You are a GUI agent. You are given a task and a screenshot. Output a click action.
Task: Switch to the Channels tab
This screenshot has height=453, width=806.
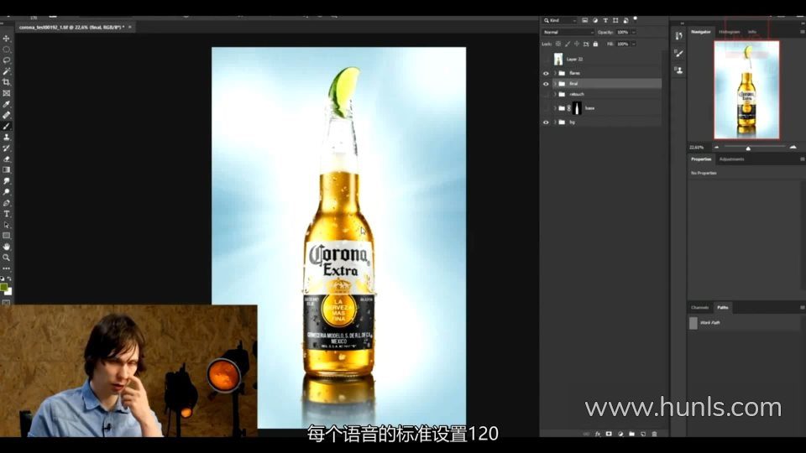click(699, 308)
